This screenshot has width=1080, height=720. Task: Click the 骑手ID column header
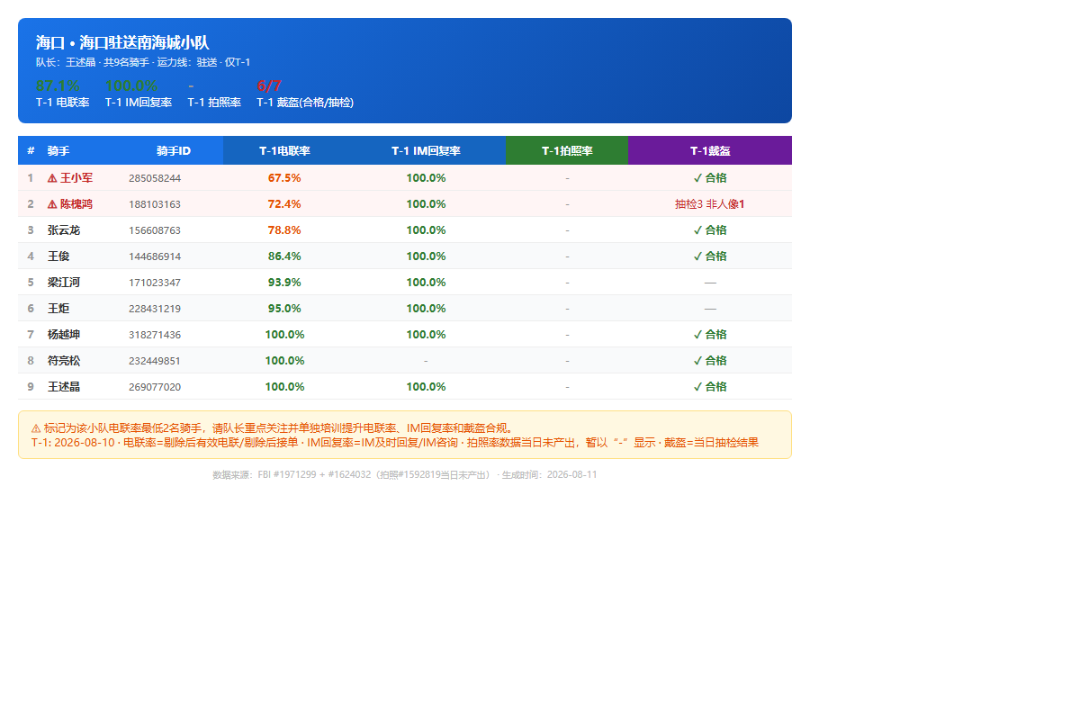point(174,150)
